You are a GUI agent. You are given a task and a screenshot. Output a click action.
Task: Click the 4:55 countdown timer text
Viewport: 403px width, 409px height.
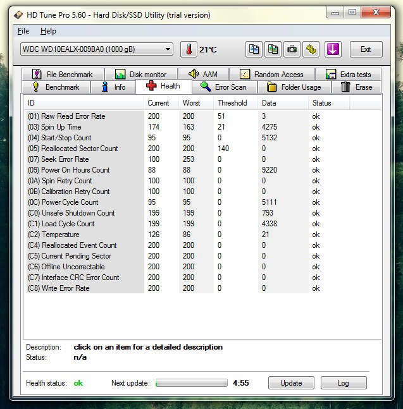tap(240, 383)
